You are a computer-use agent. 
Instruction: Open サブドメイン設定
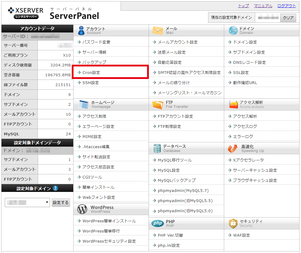pyautogui.click(x=249, y=52)
